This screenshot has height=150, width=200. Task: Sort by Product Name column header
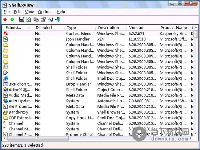click(x=173, y=28)
